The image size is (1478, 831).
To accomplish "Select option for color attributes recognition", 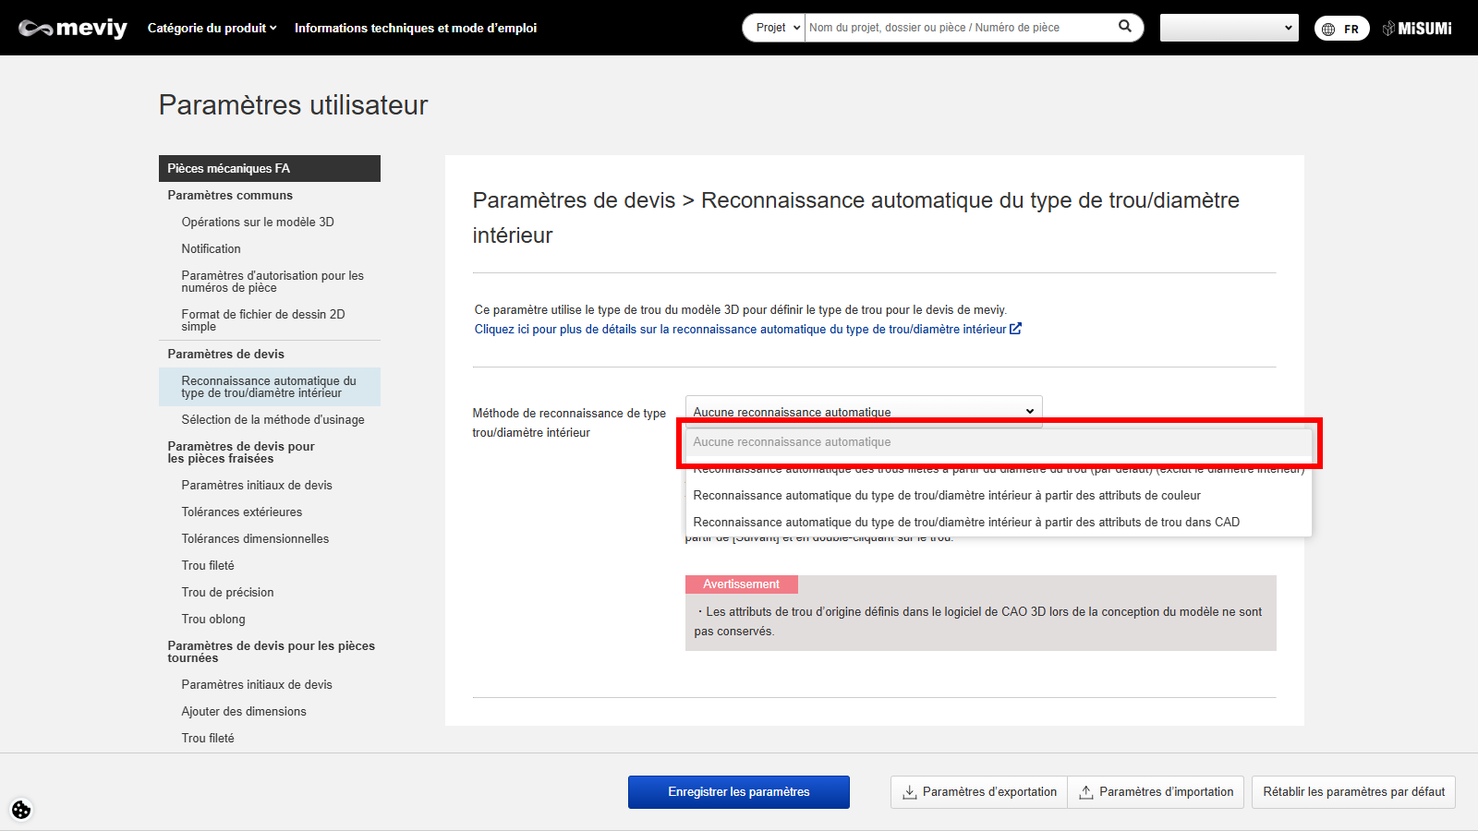I will pyautogui.click(x=946, y=496).
